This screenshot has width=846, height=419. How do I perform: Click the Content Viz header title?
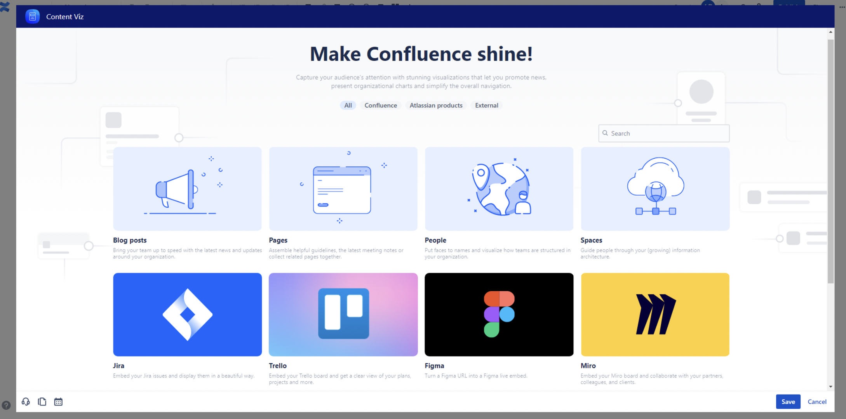coord(65,17)
